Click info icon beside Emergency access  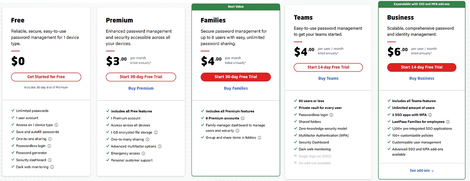tap(143, 153)
